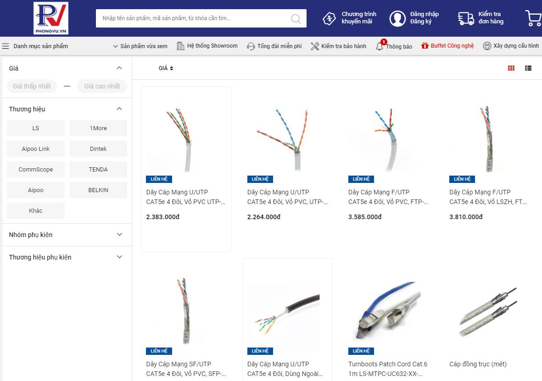Viewport: 542px width, 381px height.
Task: Click the promotions discount badge icon
Action: [x=329, y=18]
